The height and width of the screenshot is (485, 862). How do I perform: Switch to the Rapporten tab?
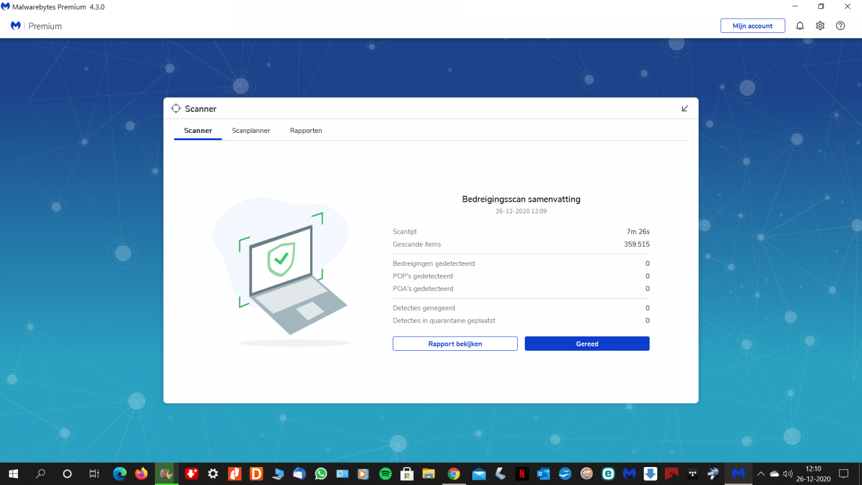click(306, 131)
